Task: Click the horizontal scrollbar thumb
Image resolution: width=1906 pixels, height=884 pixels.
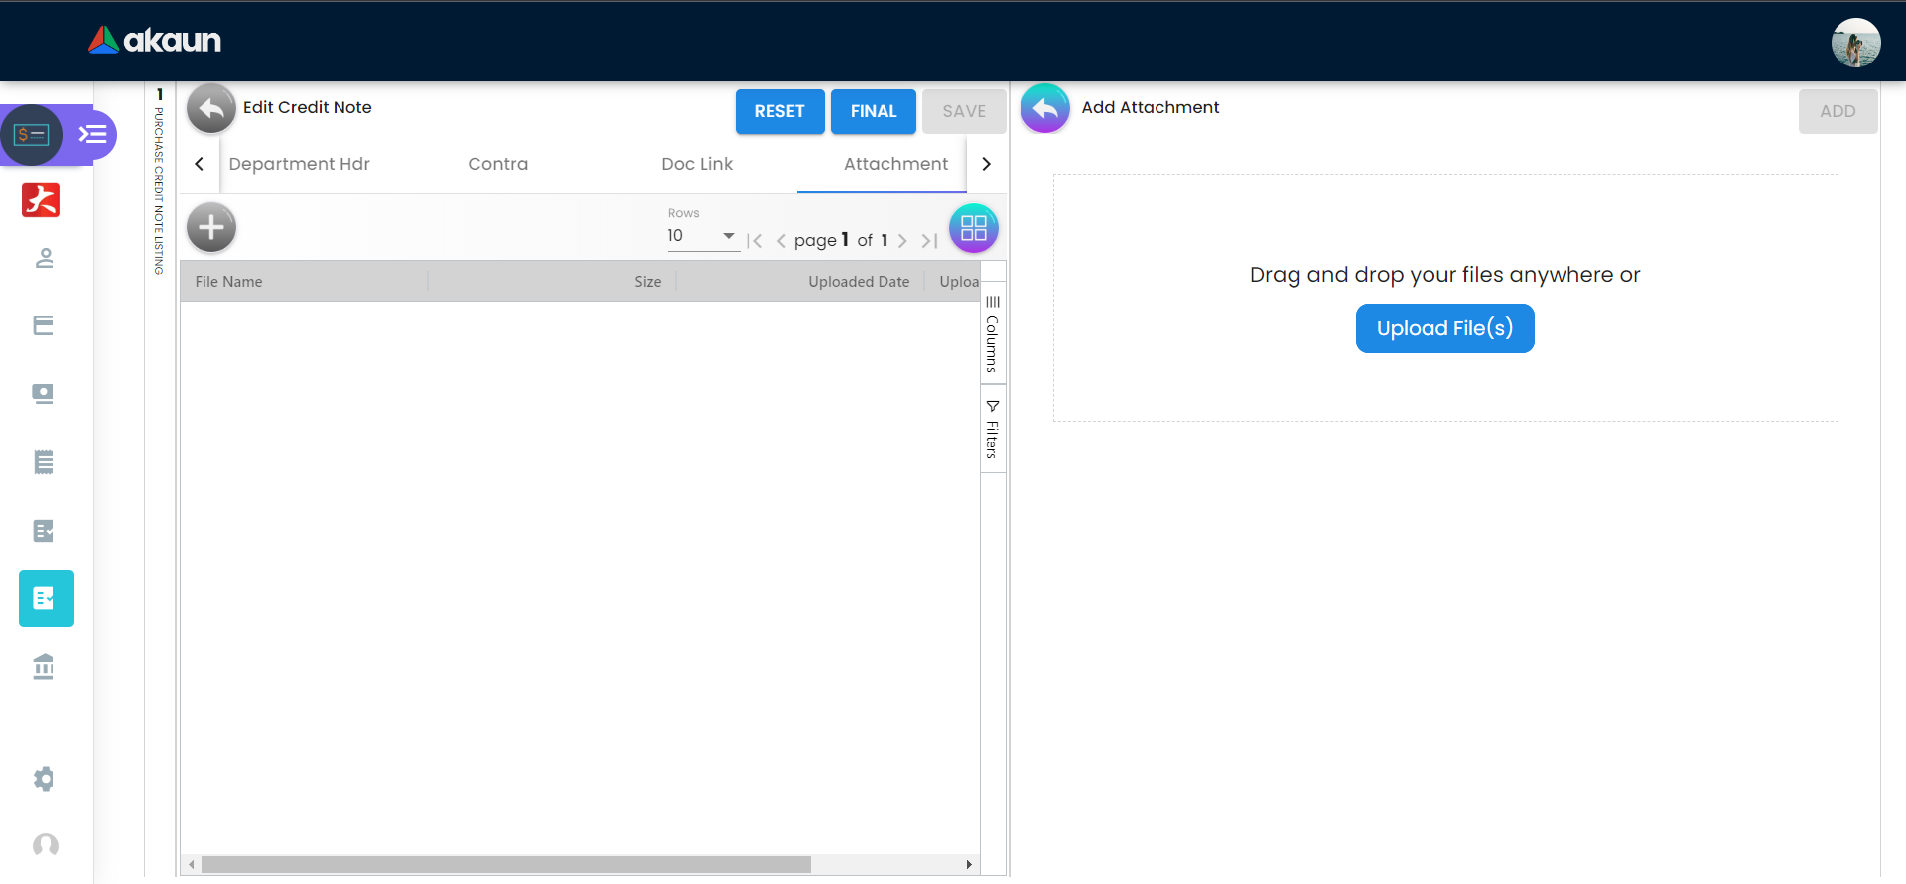Action: 506,865
